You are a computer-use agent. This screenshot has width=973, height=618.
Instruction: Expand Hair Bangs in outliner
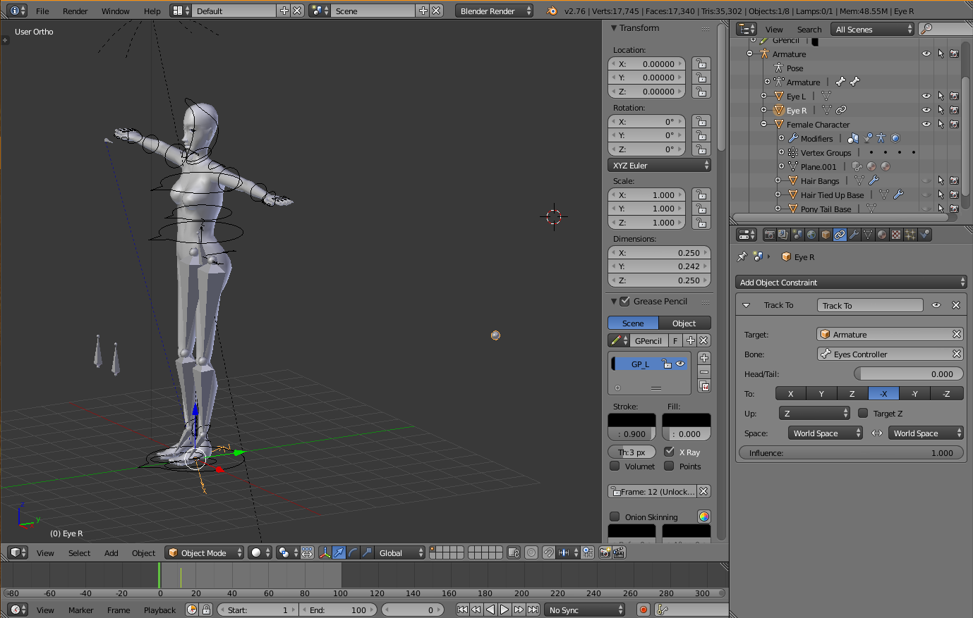click(778, 180)
